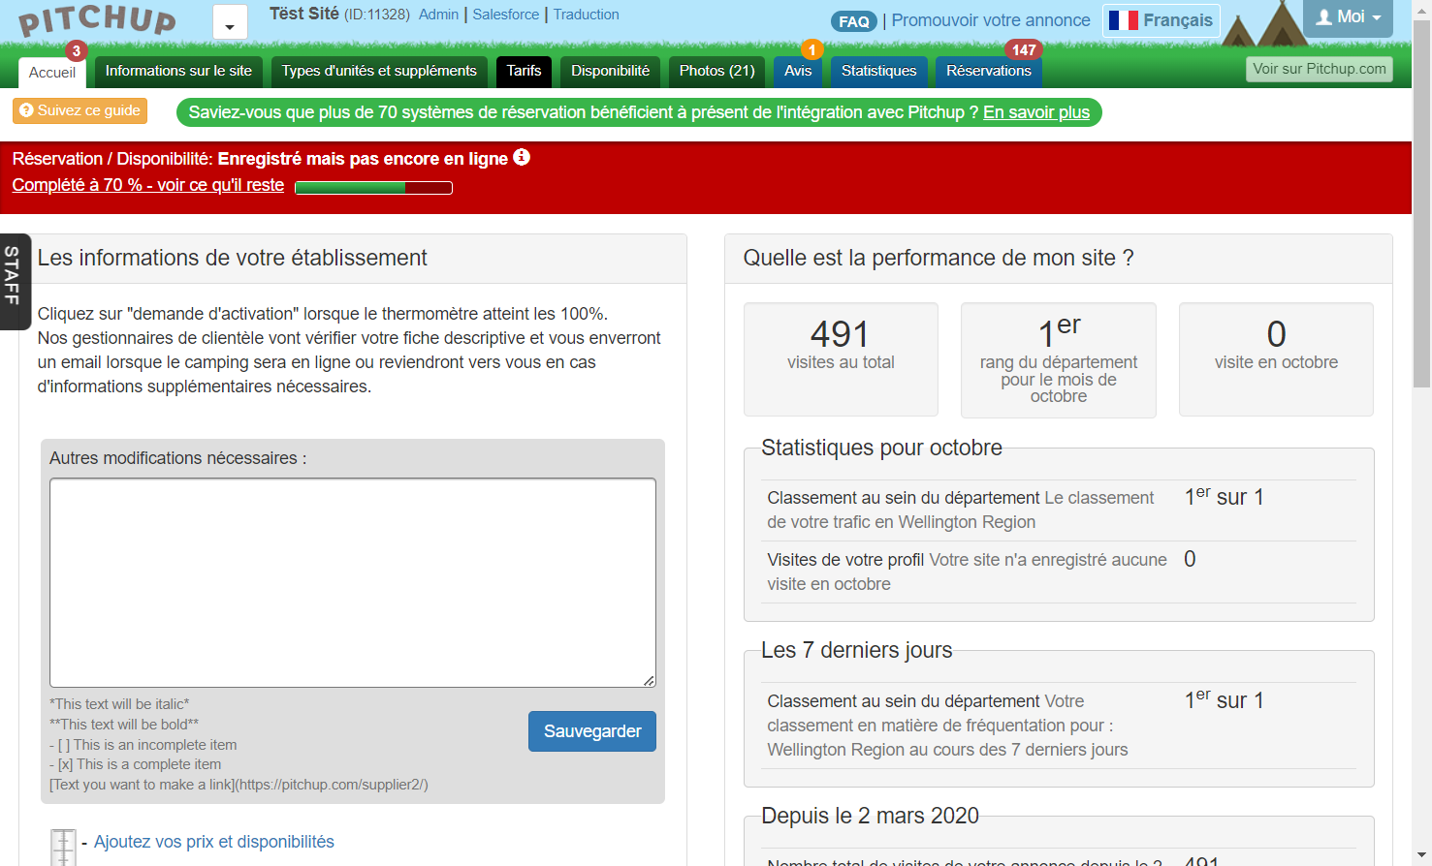Switch to the Statistiques tab

(878, 71)
